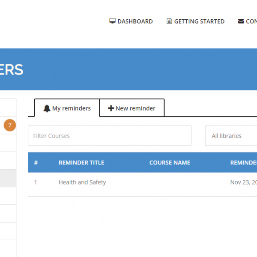Image resolution: width=257 pixels, height=257 pixels.
Task: Open the Dashboard navigation link
Action: point(135,21)
